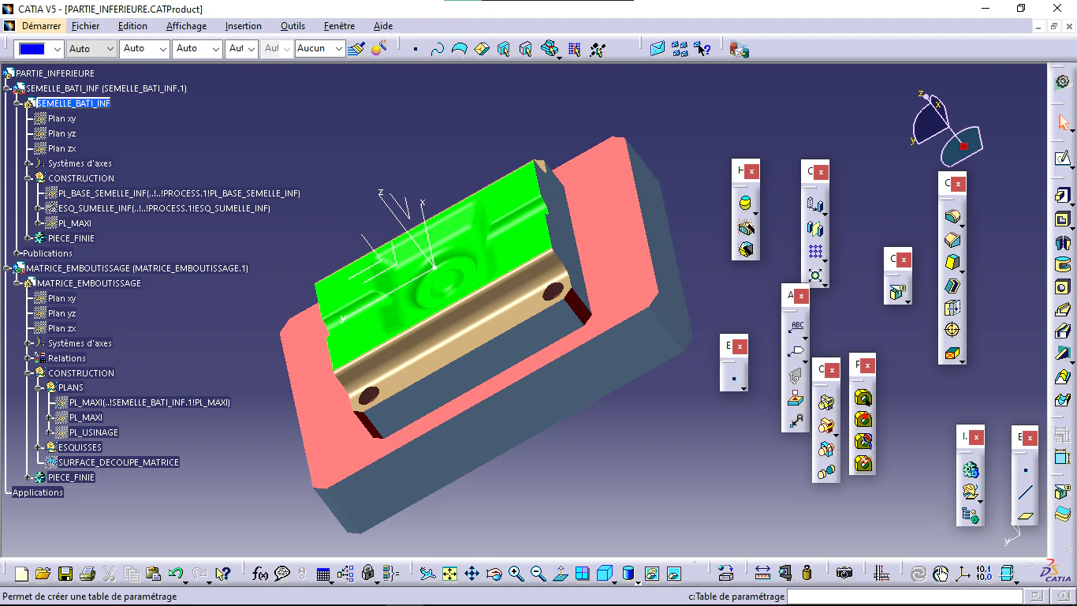The width and height of the screenshot is (1077, 606).
Task: Open the "Aucun" layer dropdown
Action: pos(319,48)
